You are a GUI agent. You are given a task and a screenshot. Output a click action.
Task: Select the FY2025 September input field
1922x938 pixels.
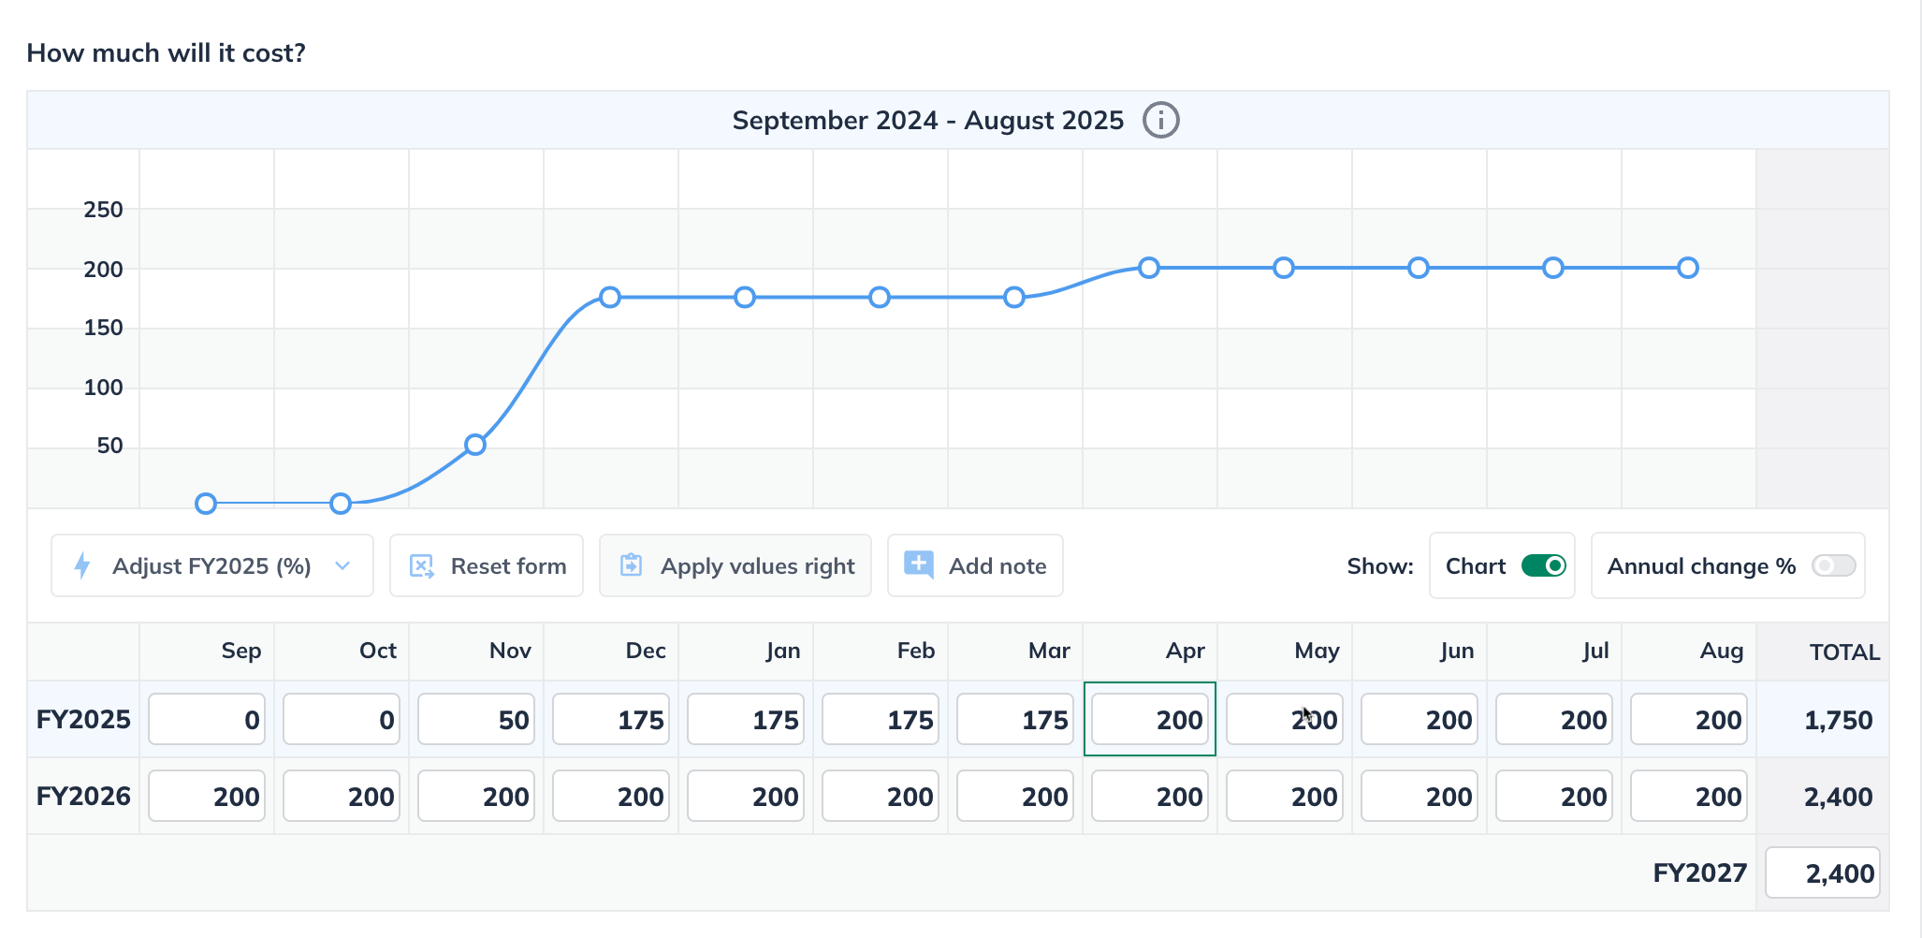point(207,719)
